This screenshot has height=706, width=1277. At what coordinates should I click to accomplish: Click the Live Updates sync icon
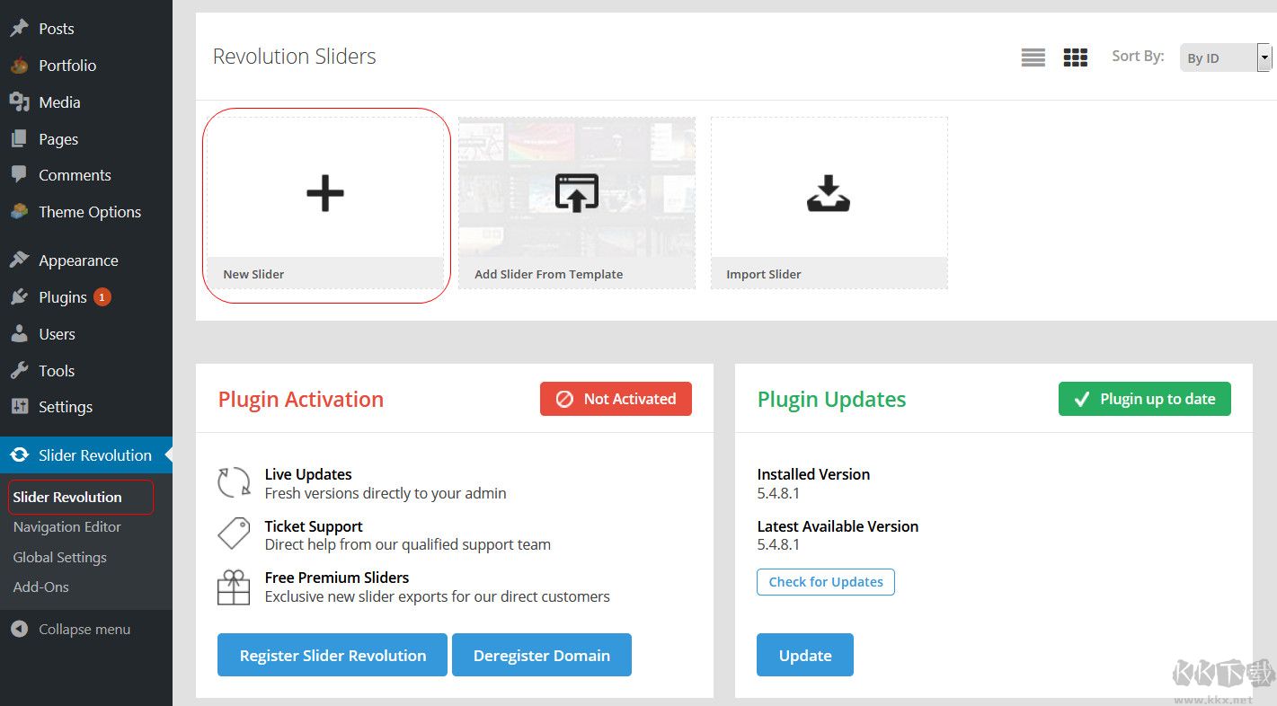pos(234,482)
